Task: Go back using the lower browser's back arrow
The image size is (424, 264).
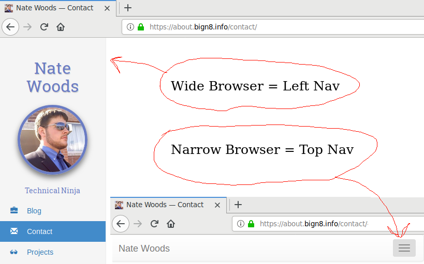Action: pyautogui.click(x=121, y=224)
